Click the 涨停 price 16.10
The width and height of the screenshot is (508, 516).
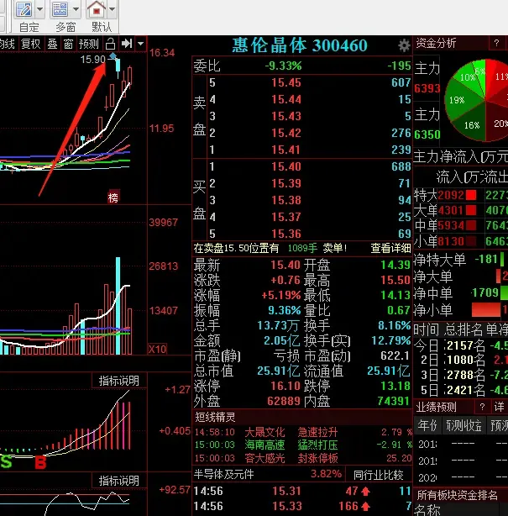coord(285,386)
